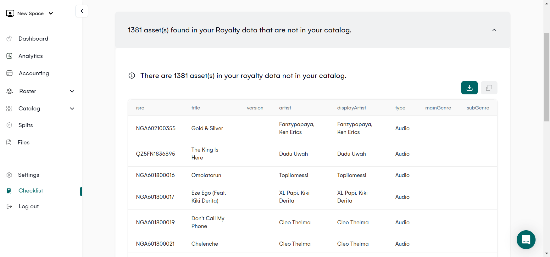Go to Dashboard page
The height and width of the screenshot is (257, 550).
[x=33, y=39]
